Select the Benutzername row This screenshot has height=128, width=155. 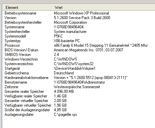(x=16, y=82)
